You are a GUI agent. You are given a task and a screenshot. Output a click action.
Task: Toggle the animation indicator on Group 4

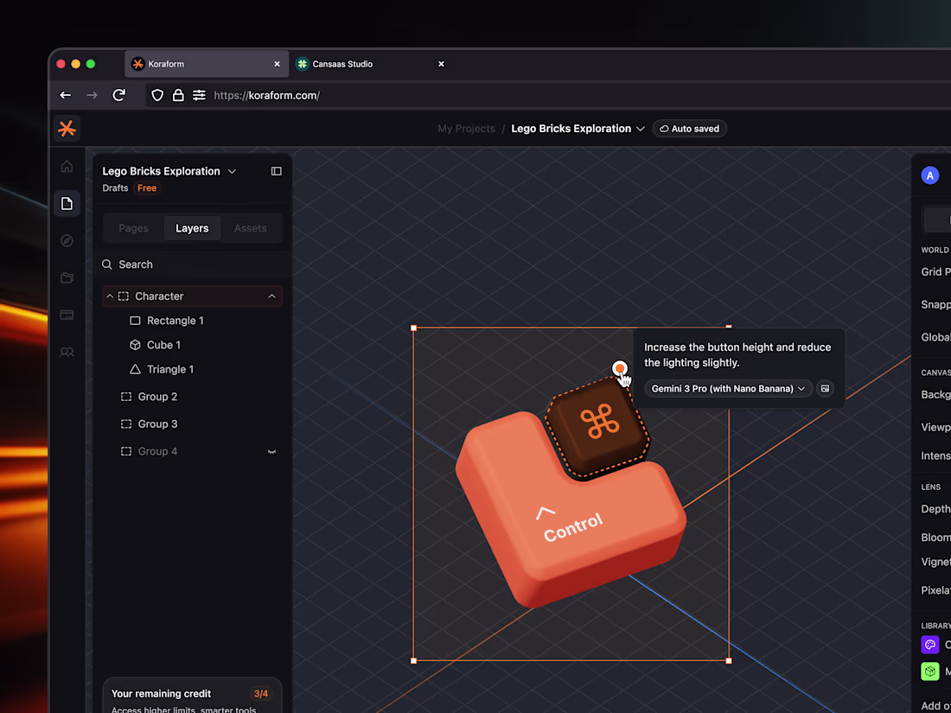(271, 450)
